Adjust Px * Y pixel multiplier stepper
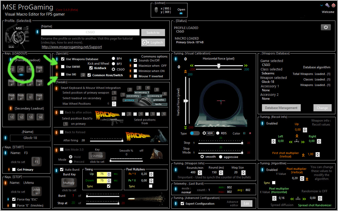The image size is (338, 211). [x=151, y=174]
